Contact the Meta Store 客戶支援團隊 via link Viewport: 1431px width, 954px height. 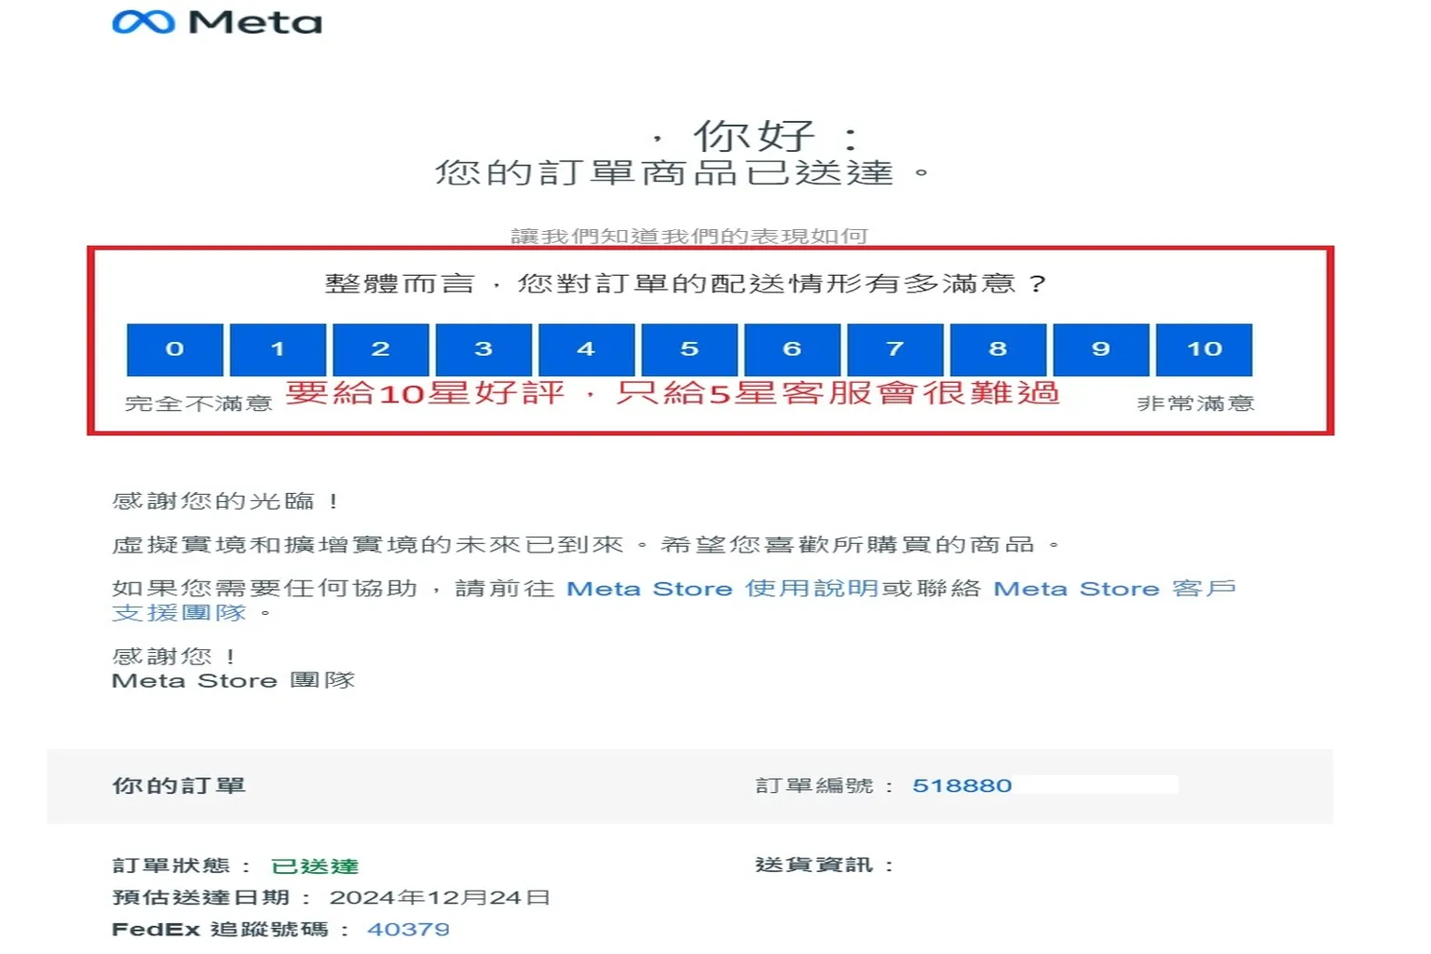[1118, 589]
